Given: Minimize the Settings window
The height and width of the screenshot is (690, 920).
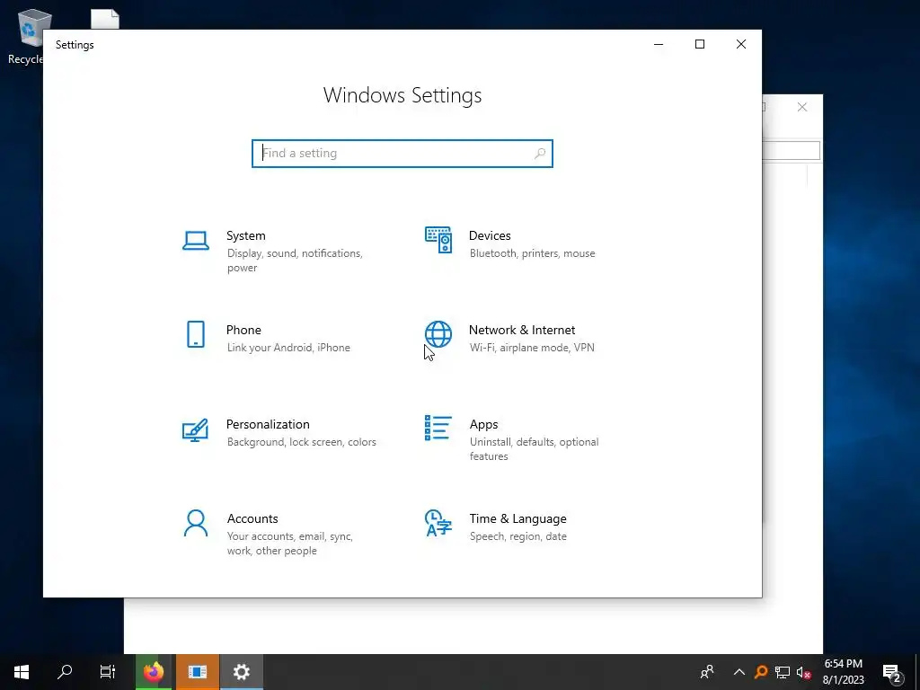Looking at the screenshot, I should pyautogui.click(x=659, y=44).
